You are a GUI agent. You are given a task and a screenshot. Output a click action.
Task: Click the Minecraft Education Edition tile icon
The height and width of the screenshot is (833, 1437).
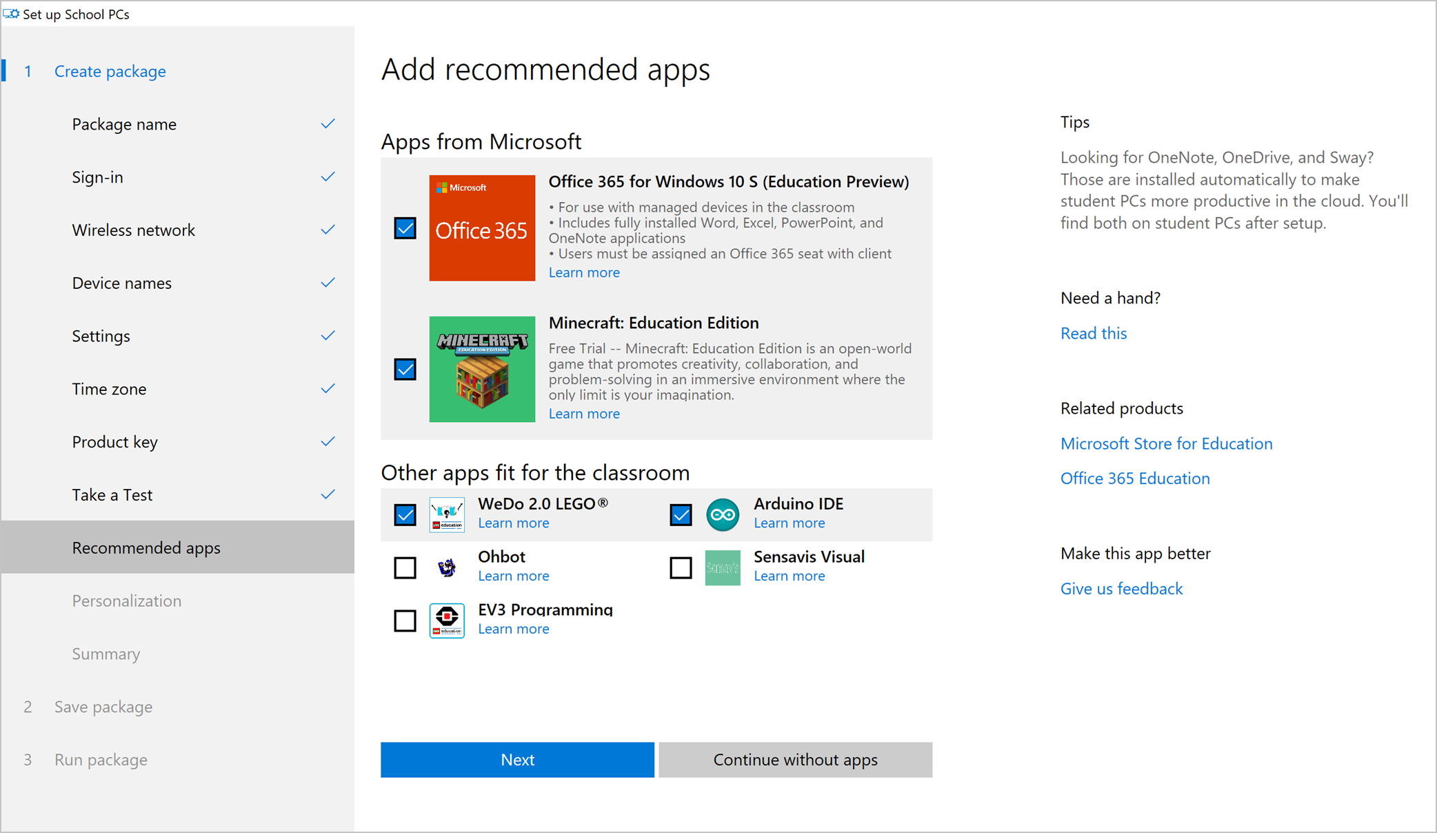click(x=481, y=369)
